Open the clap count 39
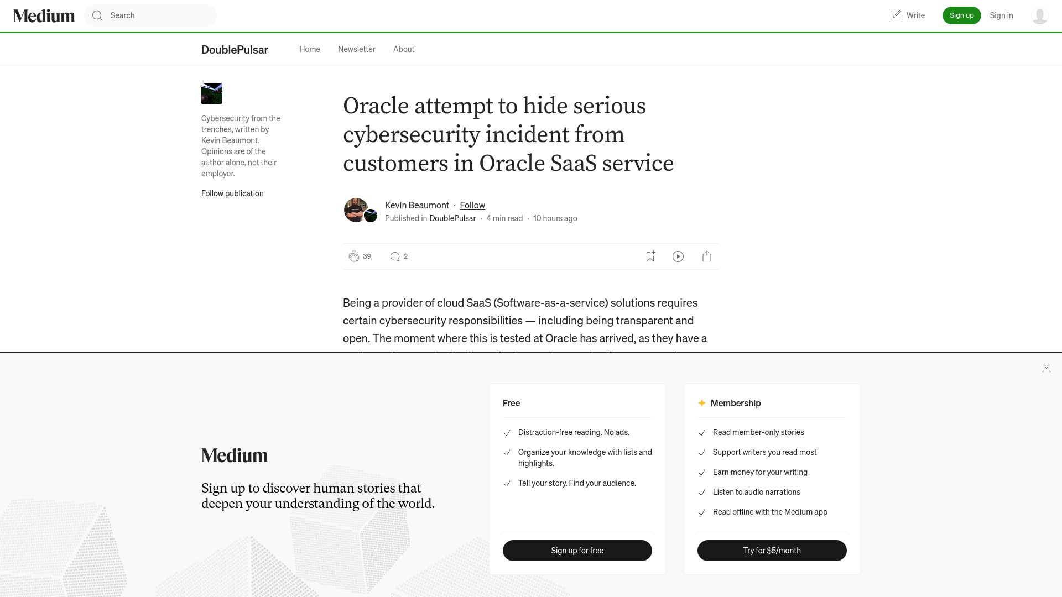Image resolution: width=1062 pixels, height=597 pixels. (x=367, y=256)
